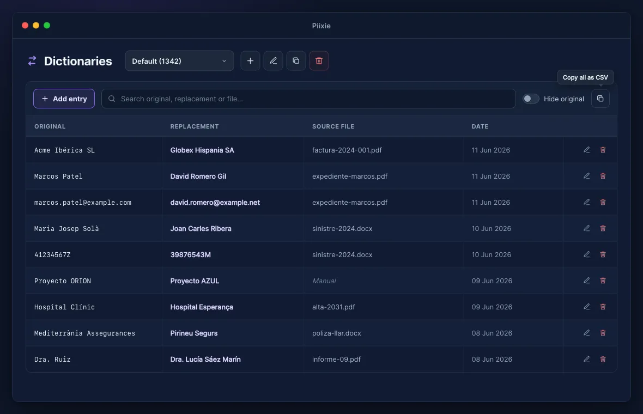Click the Dictionaries swap arrows icon
Image resolution: width=643 pixels, height=414 pixels.
click(x=32, y=60)
